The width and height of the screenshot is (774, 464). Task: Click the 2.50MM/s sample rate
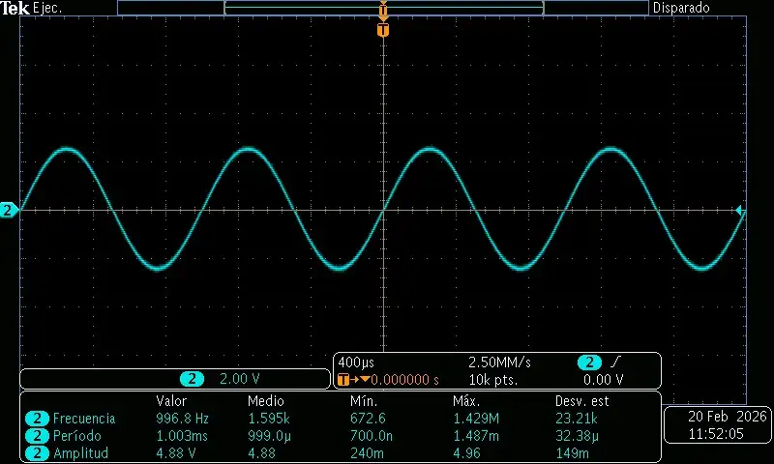[x=499, y=362]
